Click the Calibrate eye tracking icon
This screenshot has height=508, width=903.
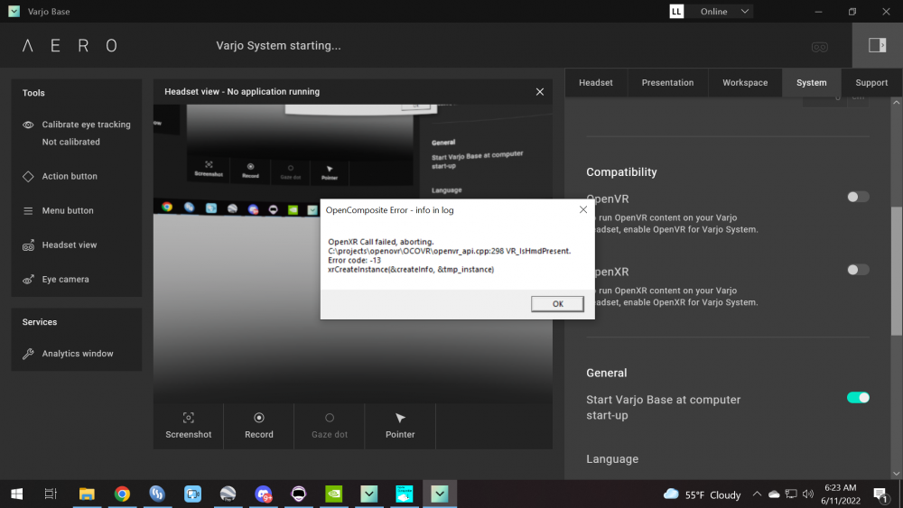[28, 125]
